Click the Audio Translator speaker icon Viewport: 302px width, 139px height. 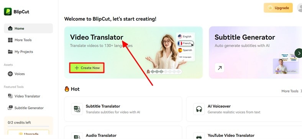tap(77, 136)
